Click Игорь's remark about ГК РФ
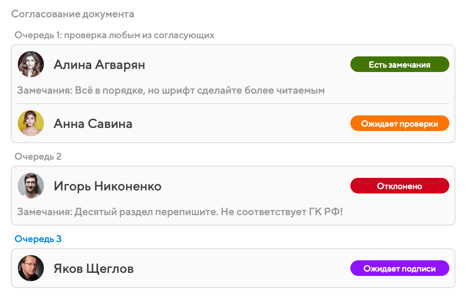 click(208, 212)
